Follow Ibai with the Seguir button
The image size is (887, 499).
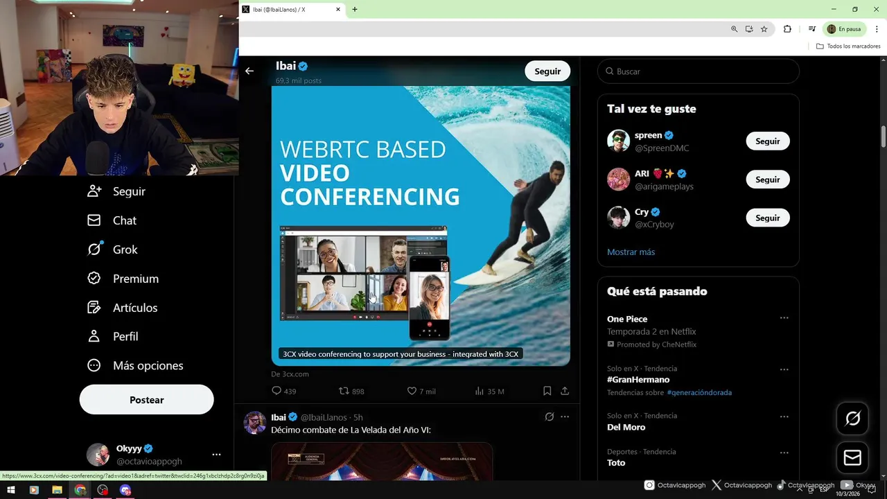[x=547, y=71]
